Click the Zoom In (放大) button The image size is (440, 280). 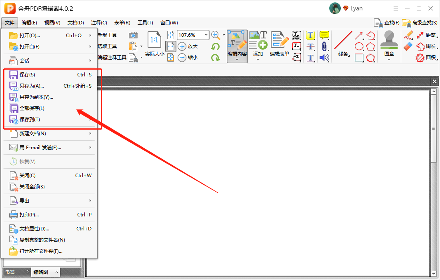pos(188,46)
